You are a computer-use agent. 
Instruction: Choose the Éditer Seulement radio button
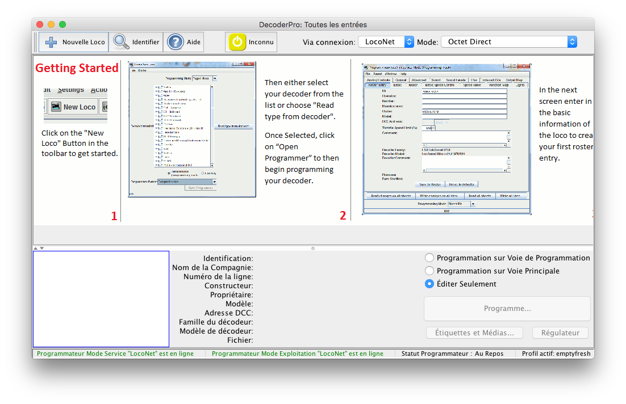click(429, 284)
